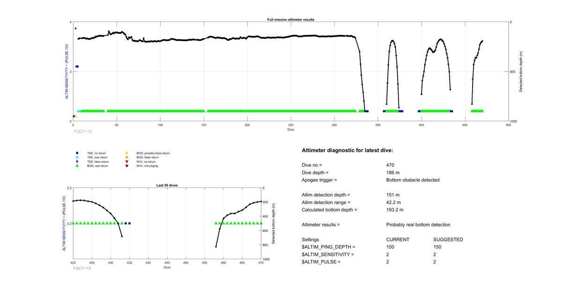Click the 'Dive depth =' label
The image size is (562, 291).
[x=315, y=173]
